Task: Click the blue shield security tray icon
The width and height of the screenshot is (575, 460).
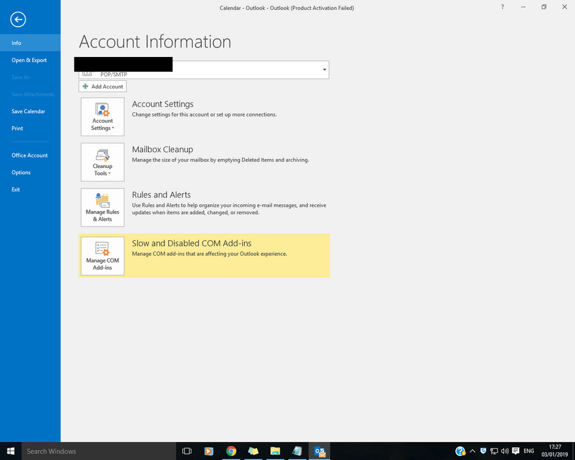Action: 484,451
